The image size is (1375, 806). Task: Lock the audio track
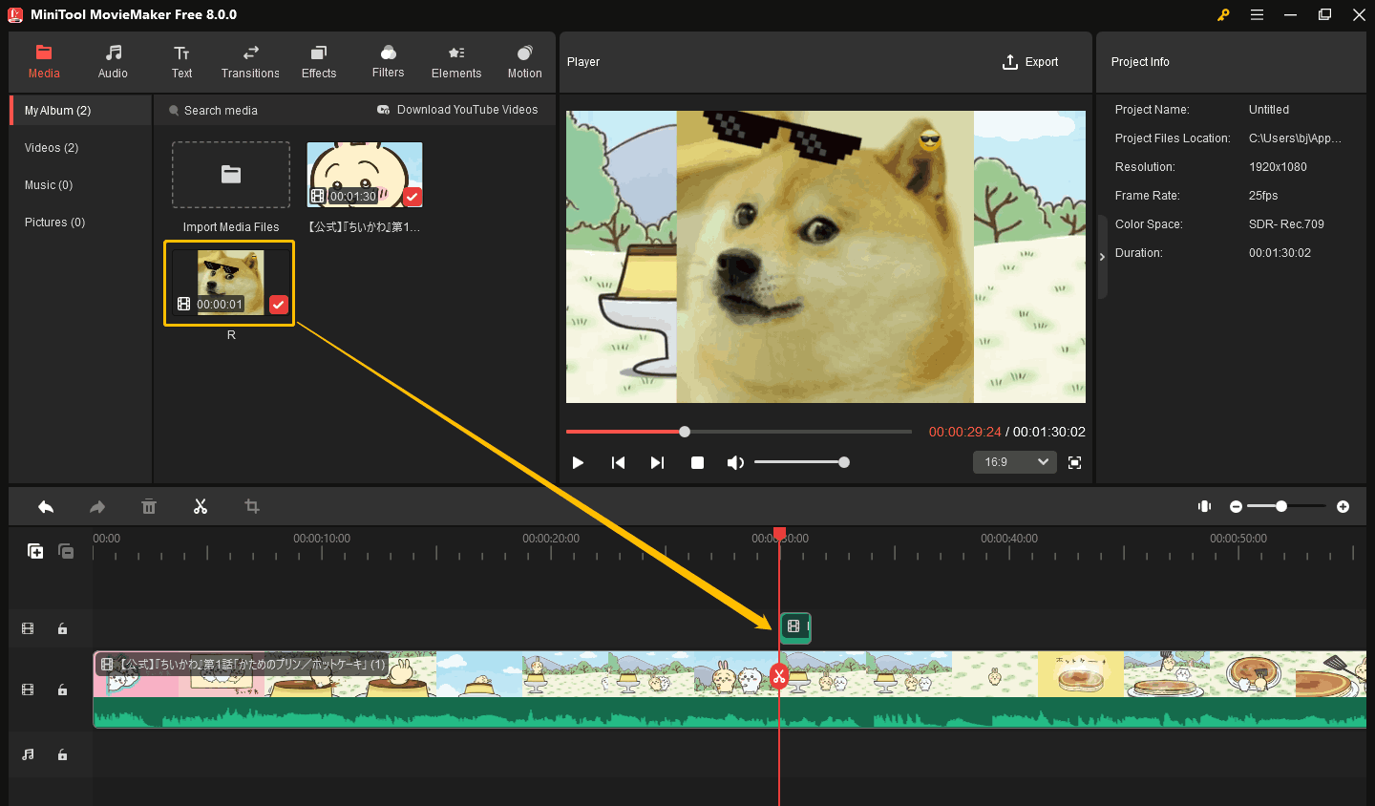62,754
